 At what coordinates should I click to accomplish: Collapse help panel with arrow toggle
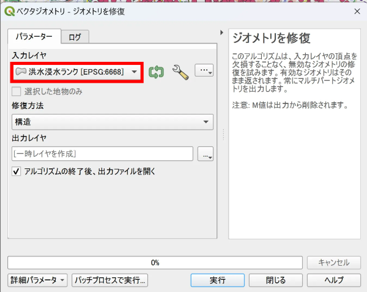click(x=221, y=32)
